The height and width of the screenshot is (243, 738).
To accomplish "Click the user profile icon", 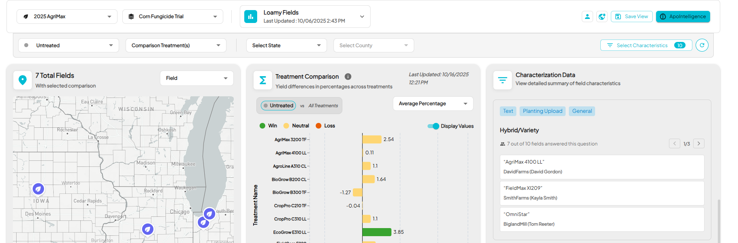I will [x=587, y=17].
